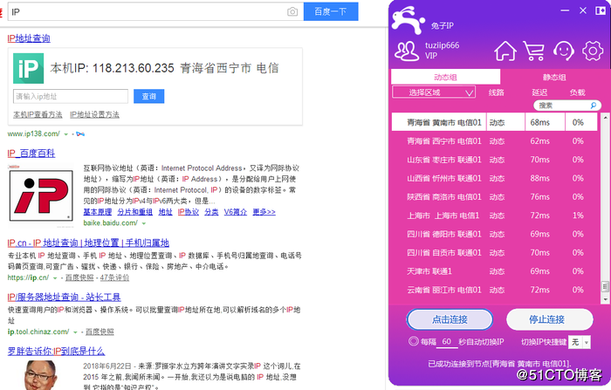
Task: Select node 四川省 德阳市 联通01
Action: [494, 234]
